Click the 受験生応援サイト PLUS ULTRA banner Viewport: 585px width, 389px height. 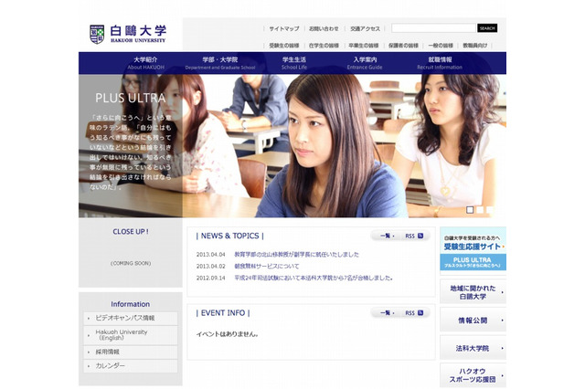click(x=473, y=248)
